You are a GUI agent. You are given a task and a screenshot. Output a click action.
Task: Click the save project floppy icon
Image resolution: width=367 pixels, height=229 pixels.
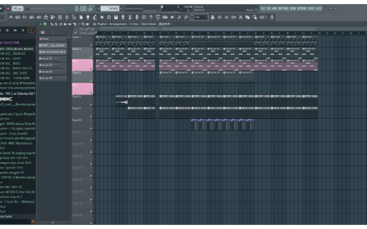(x=116, y=17)
